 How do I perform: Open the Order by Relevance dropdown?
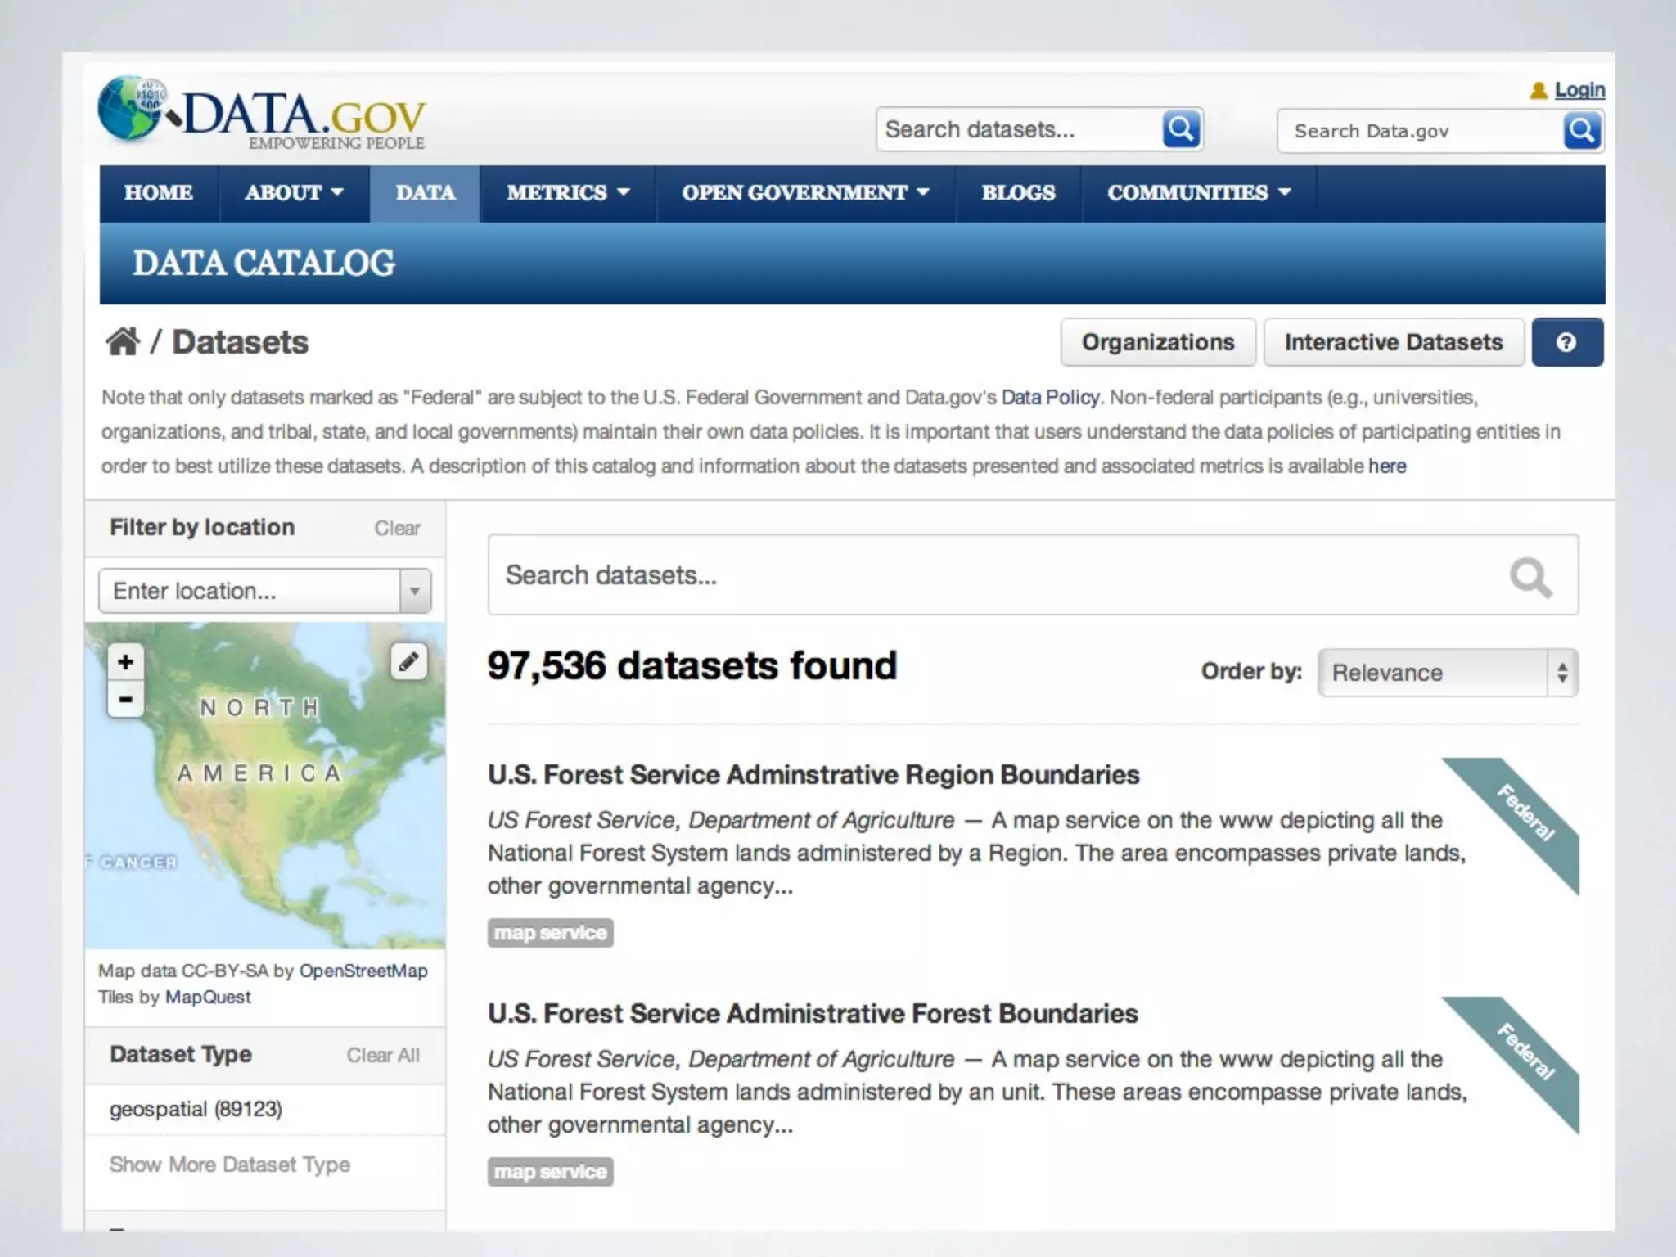tap(1447, 673)
